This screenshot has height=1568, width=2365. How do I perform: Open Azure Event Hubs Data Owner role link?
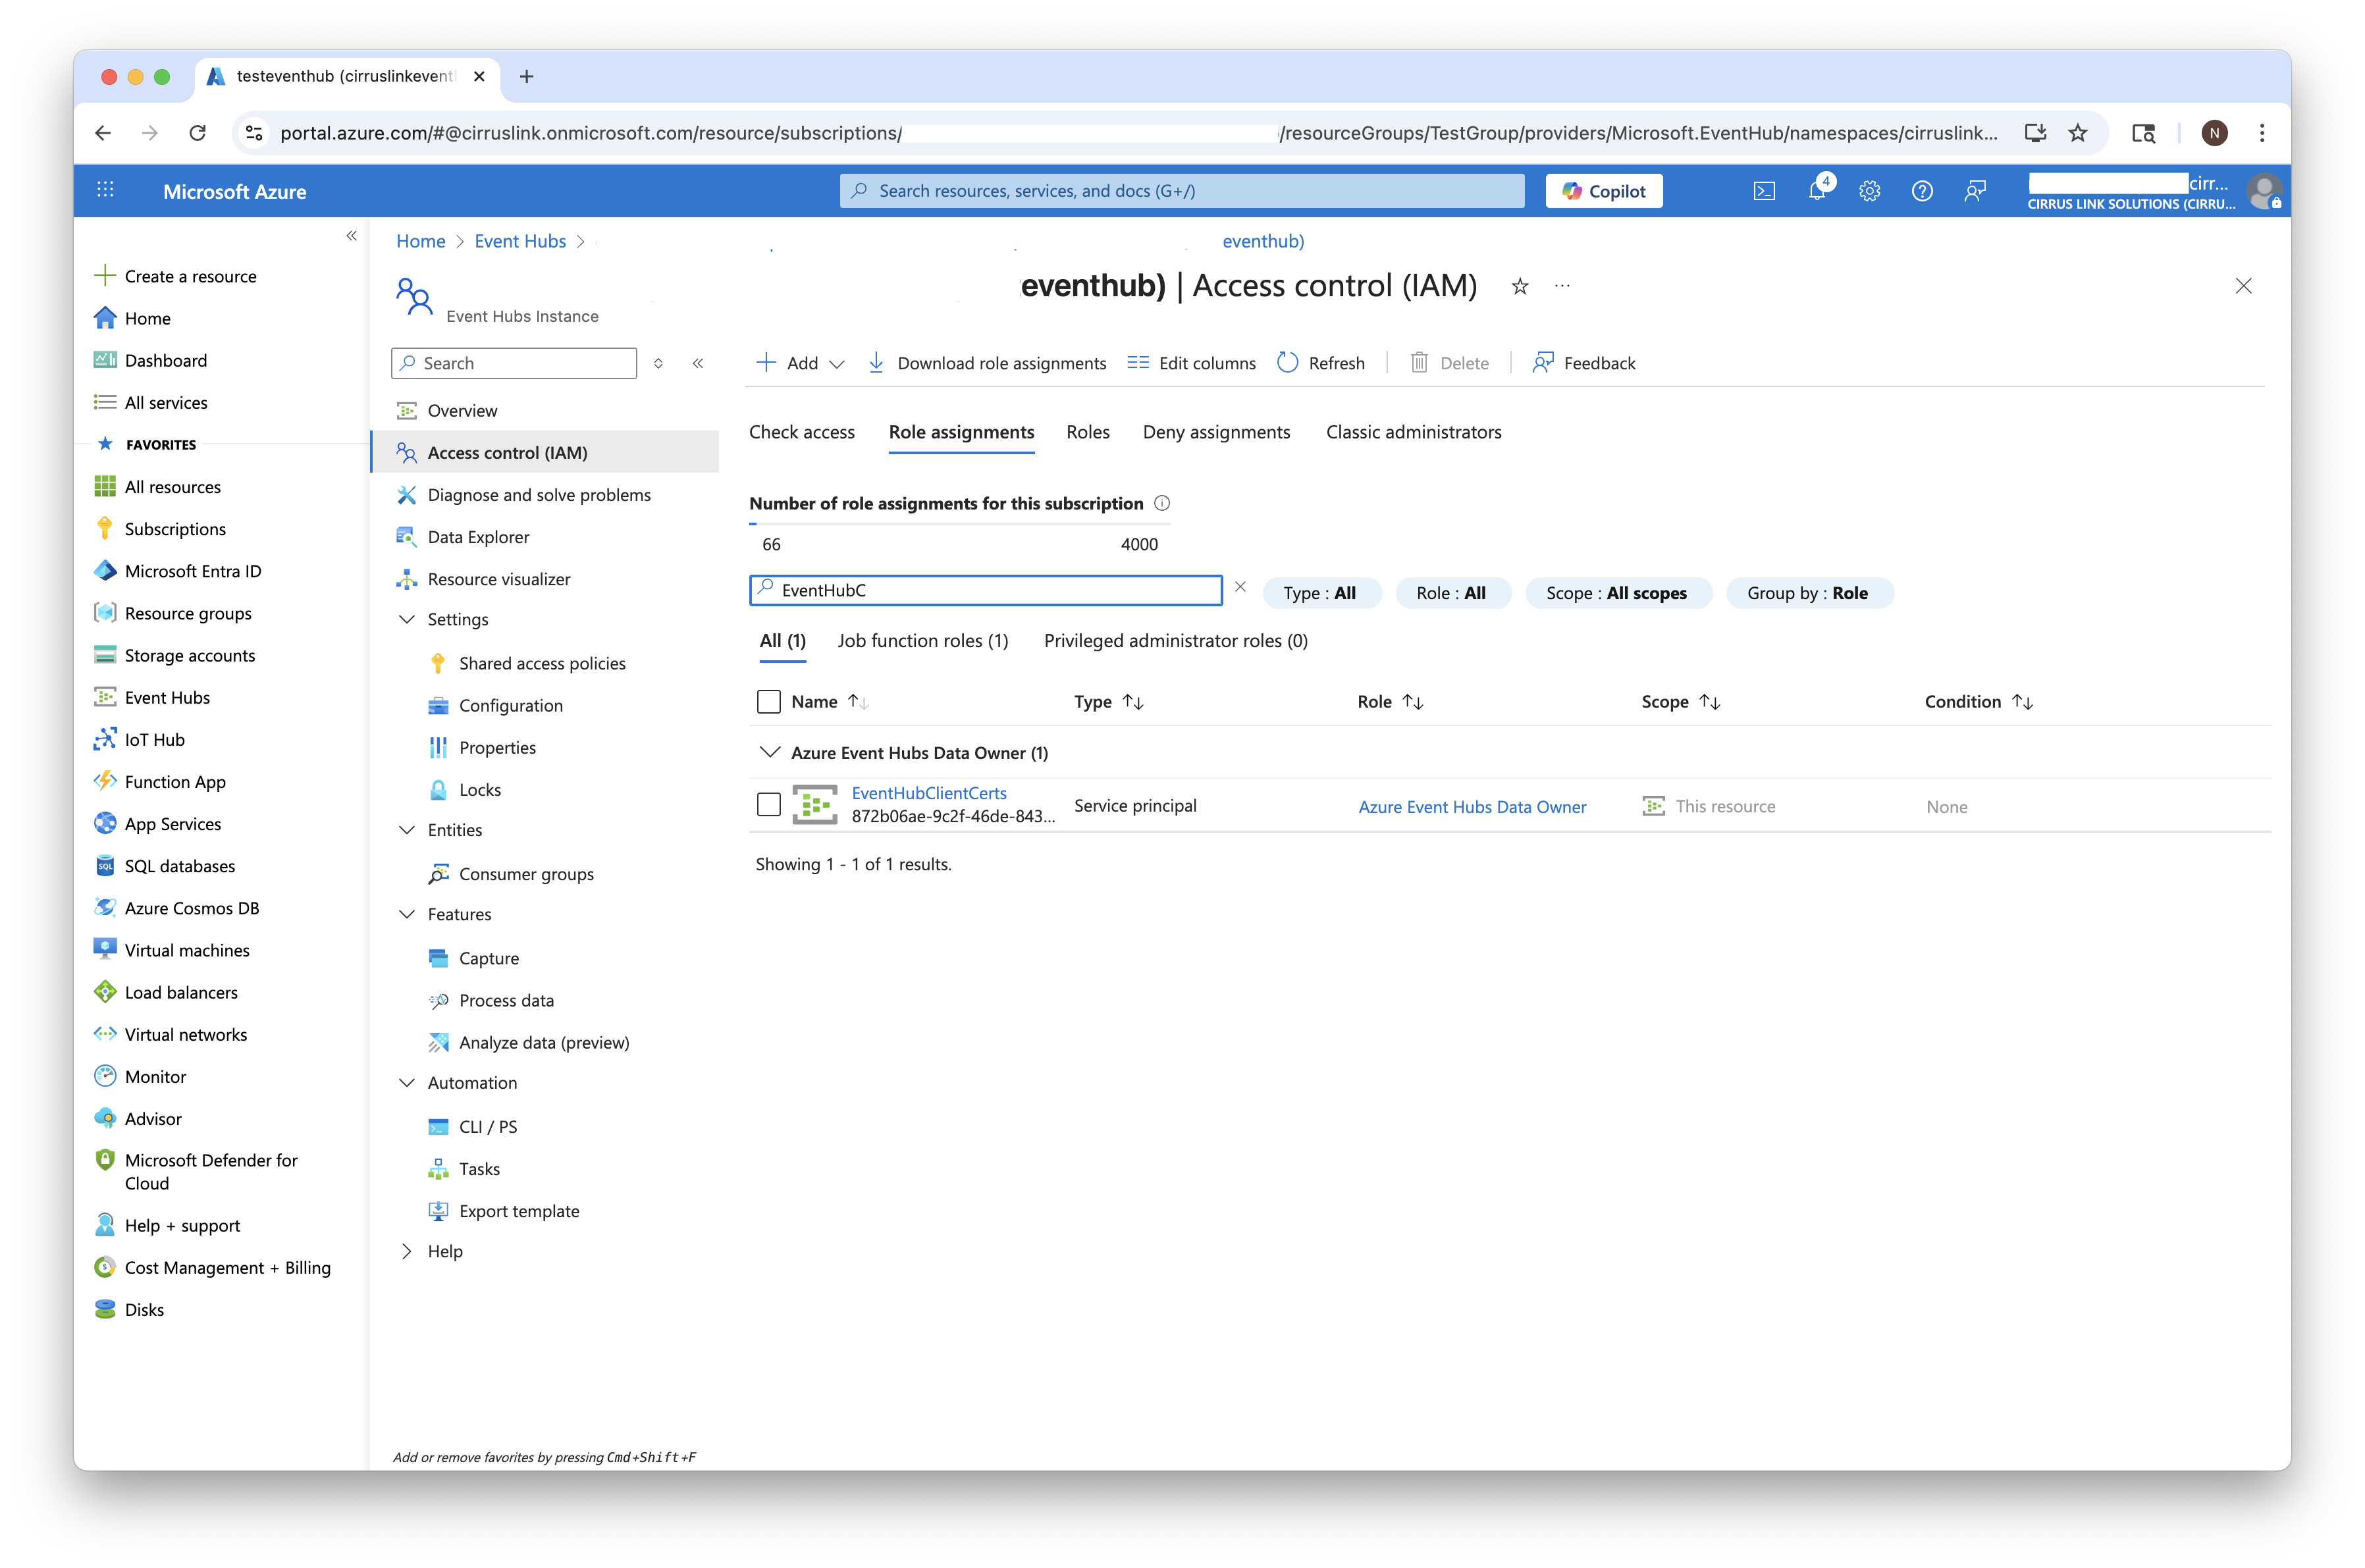click(x=1472, y=807)
